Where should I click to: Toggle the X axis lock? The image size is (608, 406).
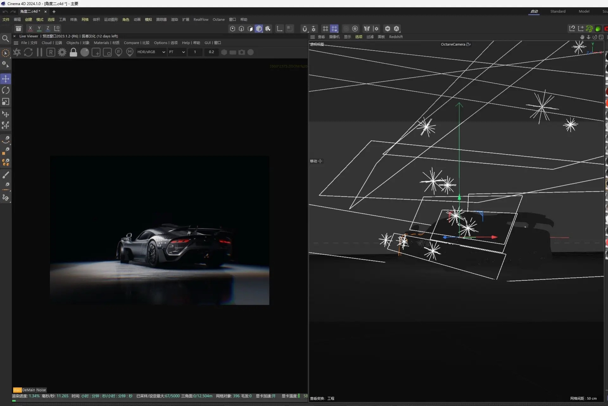coord(30,28)
